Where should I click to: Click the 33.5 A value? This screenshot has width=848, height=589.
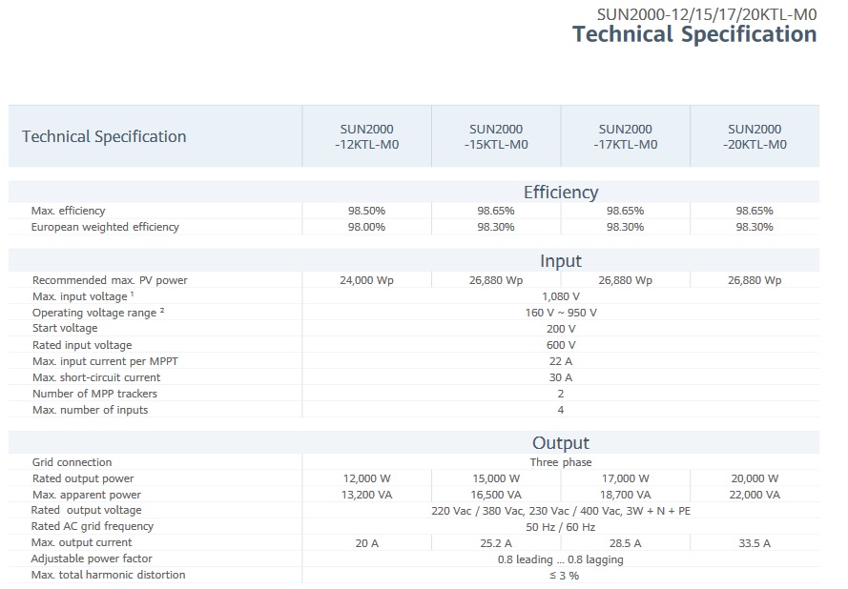[755, 543]
